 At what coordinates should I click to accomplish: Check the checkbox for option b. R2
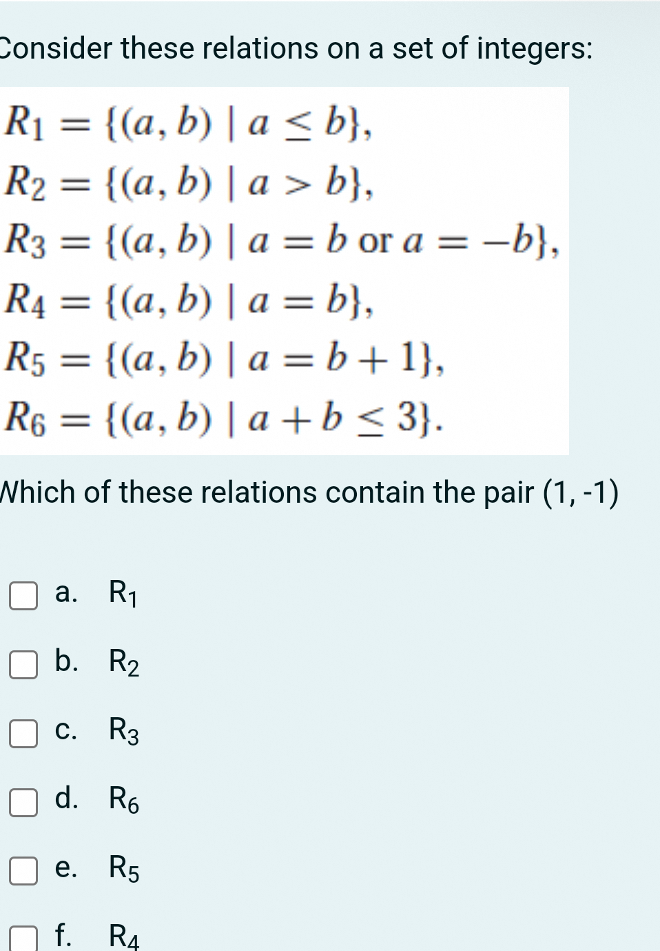click(23, 665)
